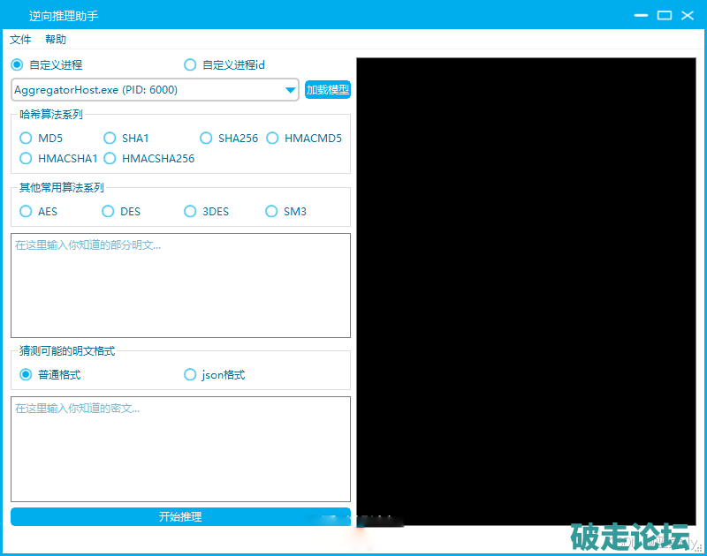Select HMACSHA1 algorithm
The image size is (707, 556).
tap(27, 159)
